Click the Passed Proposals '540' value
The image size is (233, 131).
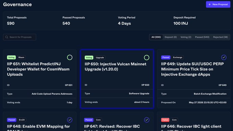click(66, 23)
